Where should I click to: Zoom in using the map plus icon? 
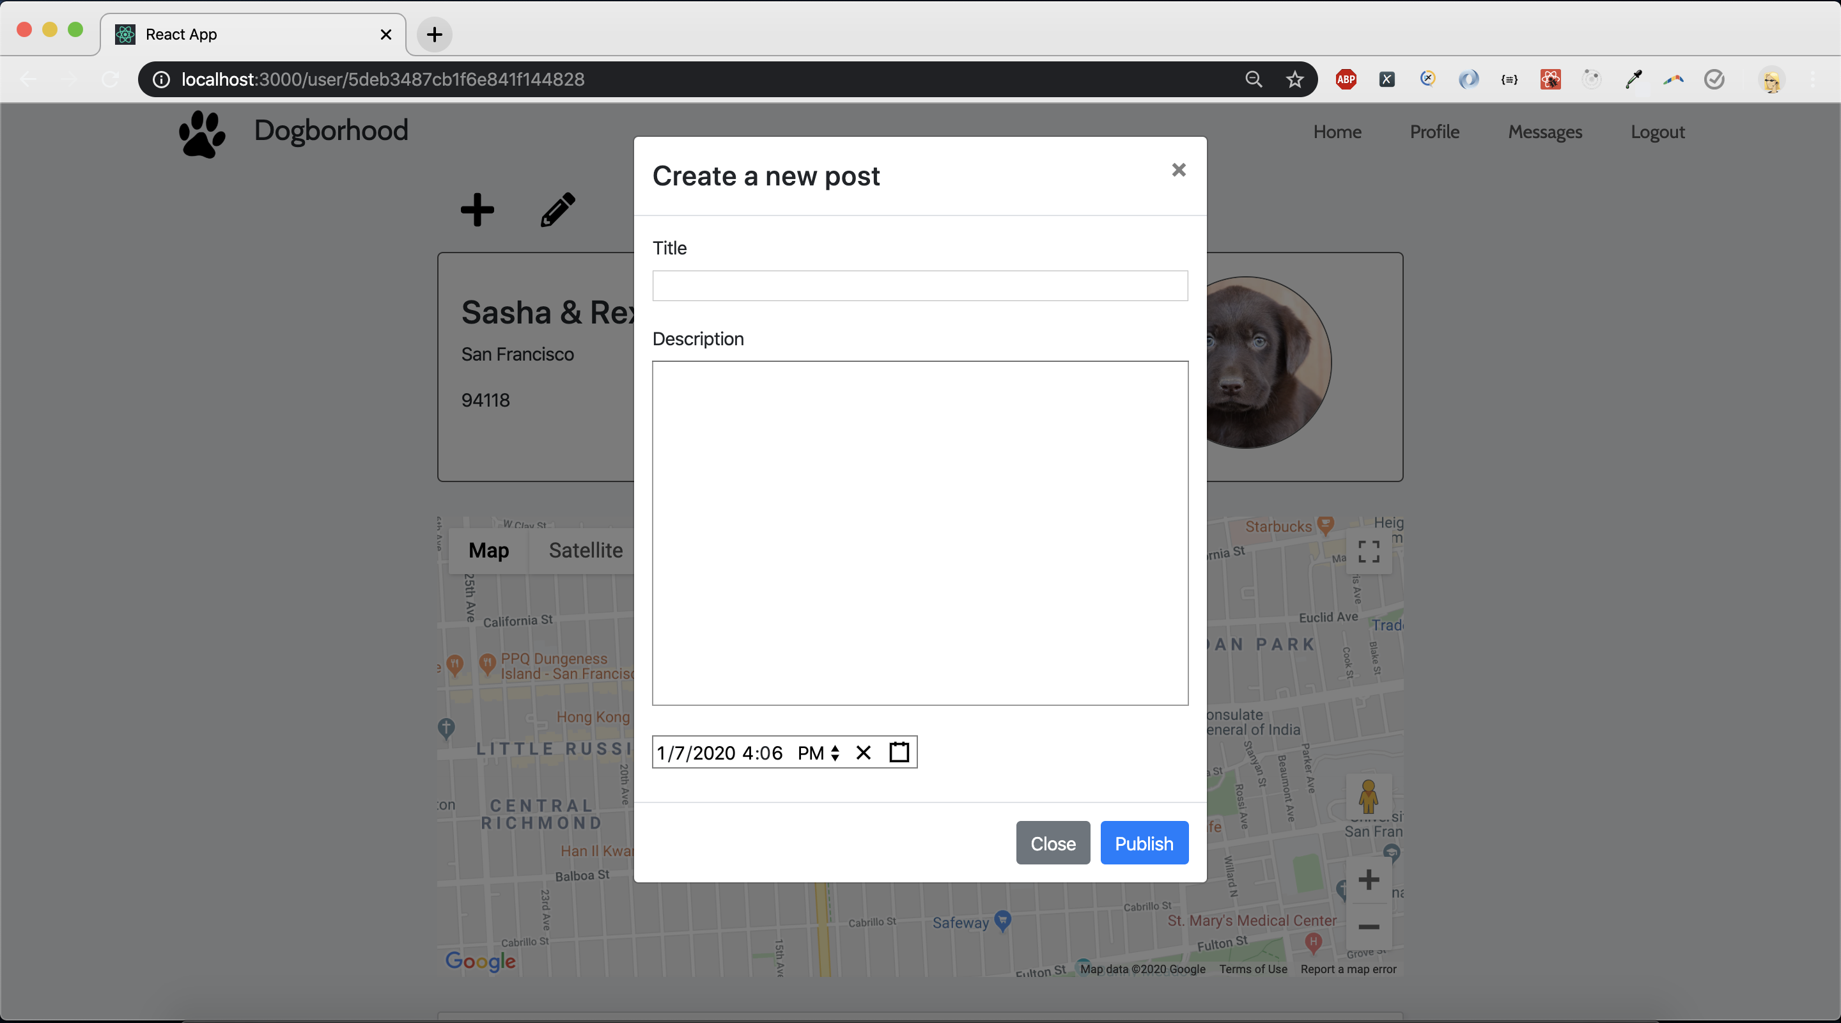[1369, 880]
